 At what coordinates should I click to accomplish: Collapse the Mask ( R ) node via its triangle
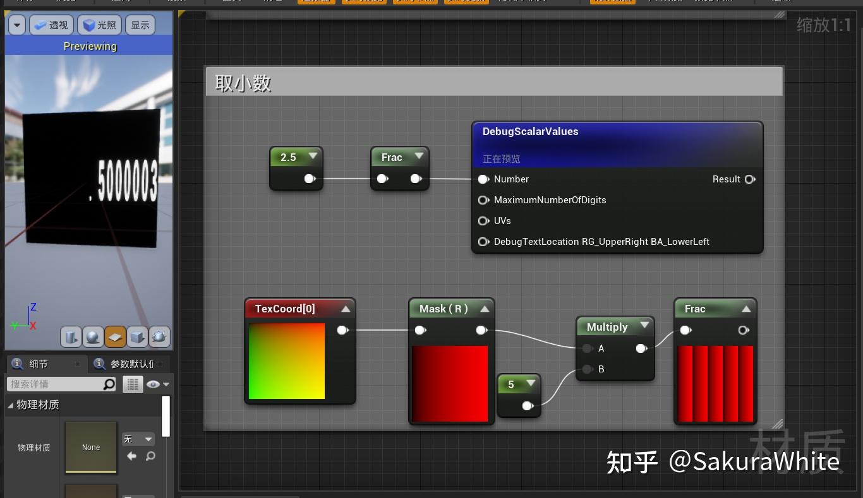[485, 307]
